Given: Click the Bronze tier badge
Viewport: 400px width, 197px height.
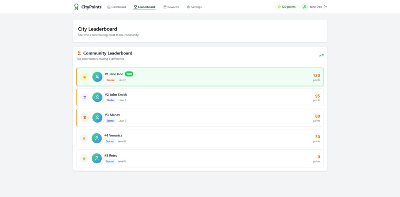Looking at the screenshot, I should pyautogui.click(x=111, y=80).
